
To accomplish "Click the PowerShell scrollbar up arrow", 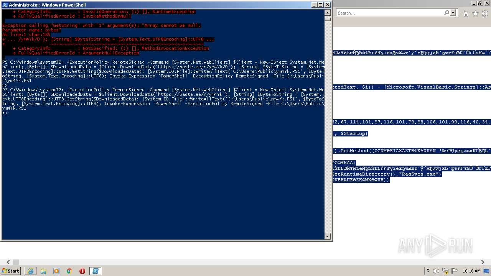I will coord(328,12).
